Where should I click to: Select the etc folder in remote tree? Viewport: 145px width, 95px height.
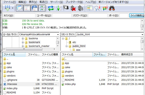pos(74,42)
